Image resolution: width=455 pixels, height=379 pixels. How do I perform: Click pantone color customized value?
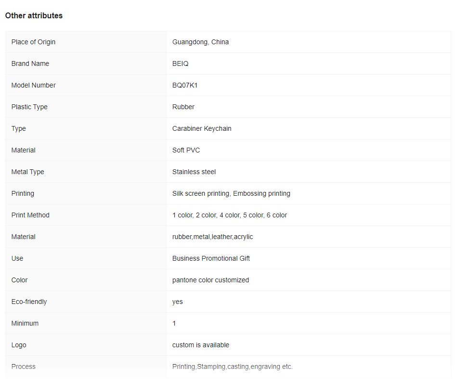coord(211,280)
